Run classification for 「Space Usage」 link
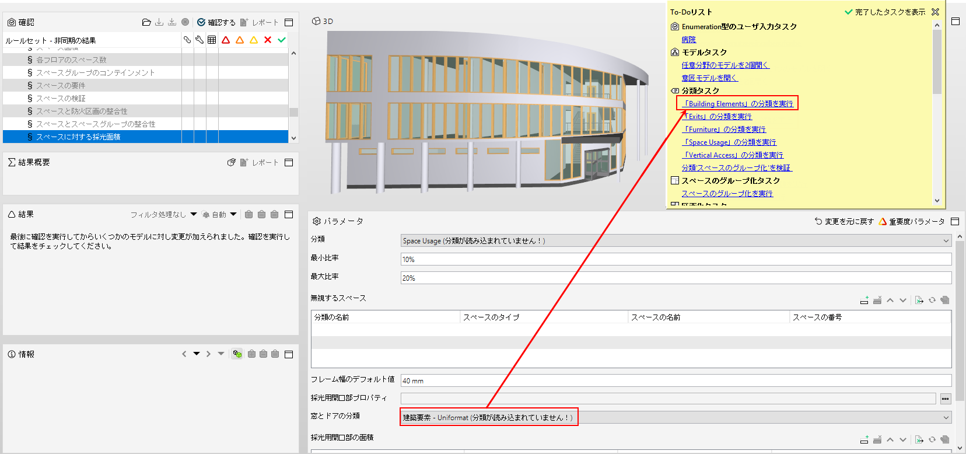966x454 pixels. tap(730, 142)
